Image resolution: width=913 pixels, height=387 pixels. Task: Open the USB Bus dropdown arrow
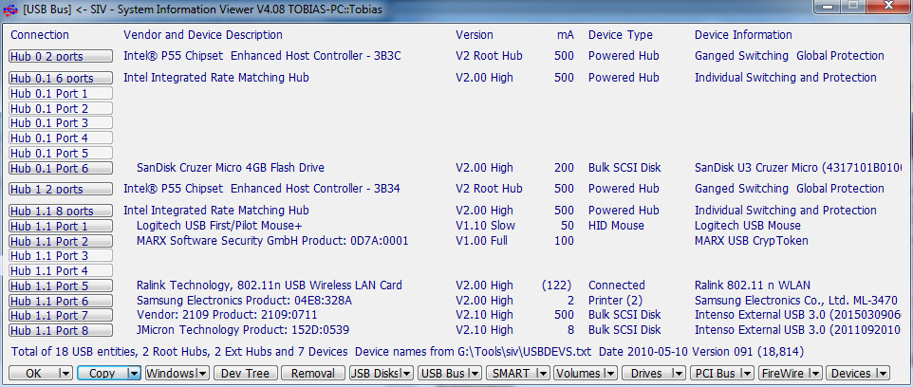[475, 374]
